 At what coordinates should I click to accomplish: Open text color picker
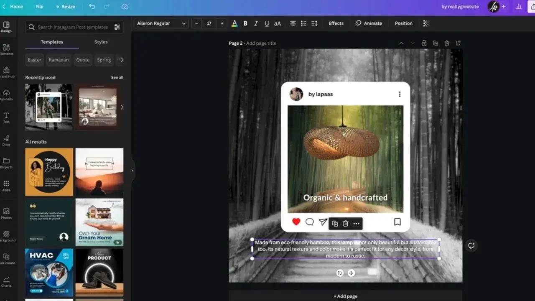234,23
